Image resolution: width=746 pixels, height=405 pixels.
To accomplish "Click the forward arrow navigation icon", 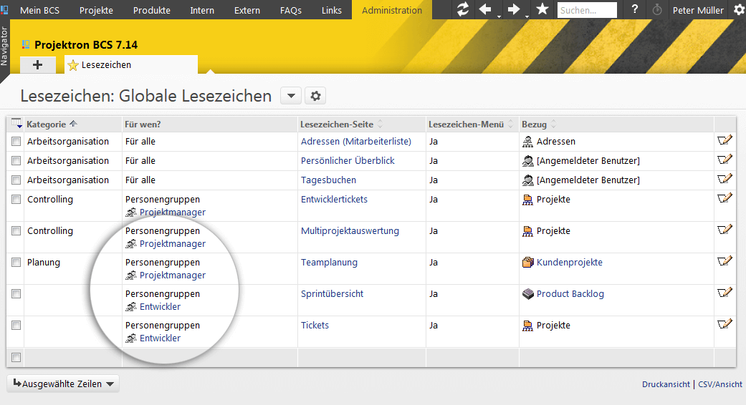I will pos(514,9).
